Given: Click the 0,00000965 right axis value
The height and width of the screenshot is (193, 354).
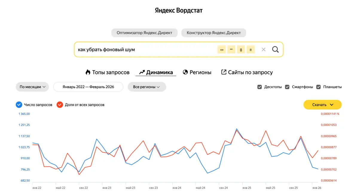Looking at the screenshot, I should [329, 136].
